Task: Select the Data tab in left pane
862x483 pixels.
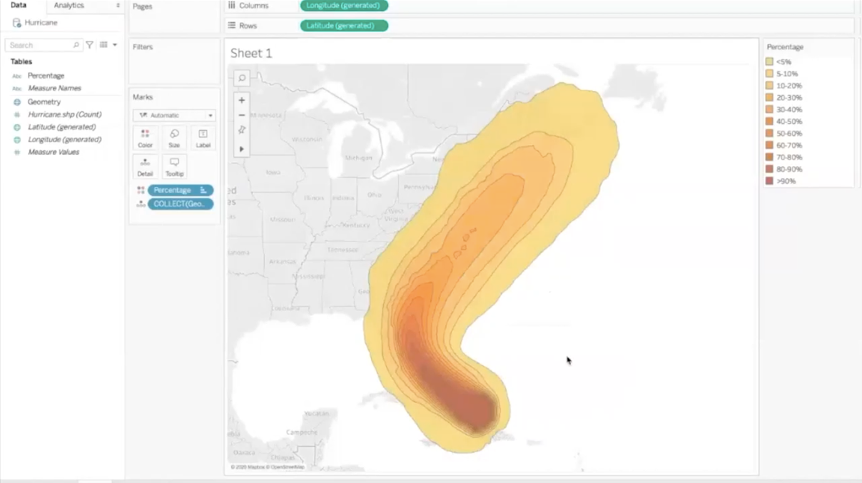Action: 18,4
